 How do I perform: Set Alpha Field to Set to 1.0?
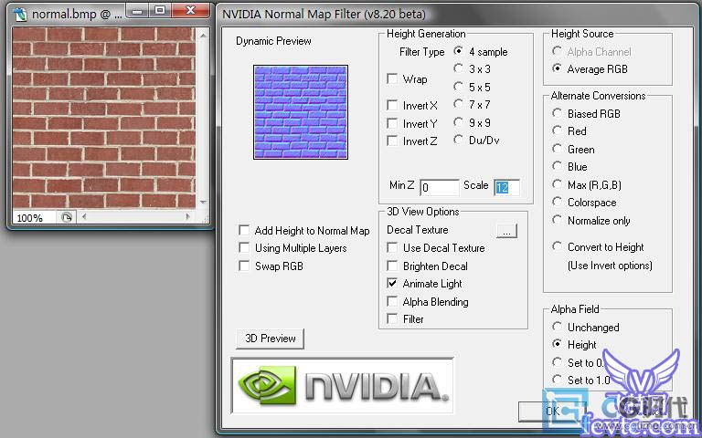coord(557,380)
